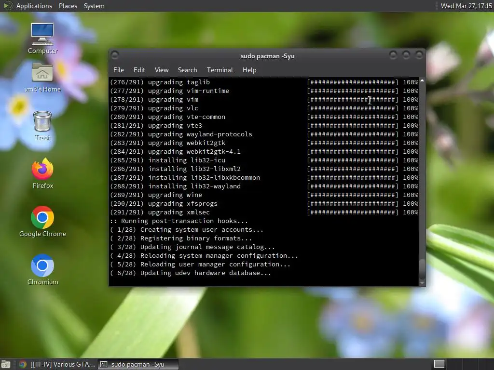Open the Terminal menu
The width and height of the screenshot is (494, 370).
pos(220,70)
